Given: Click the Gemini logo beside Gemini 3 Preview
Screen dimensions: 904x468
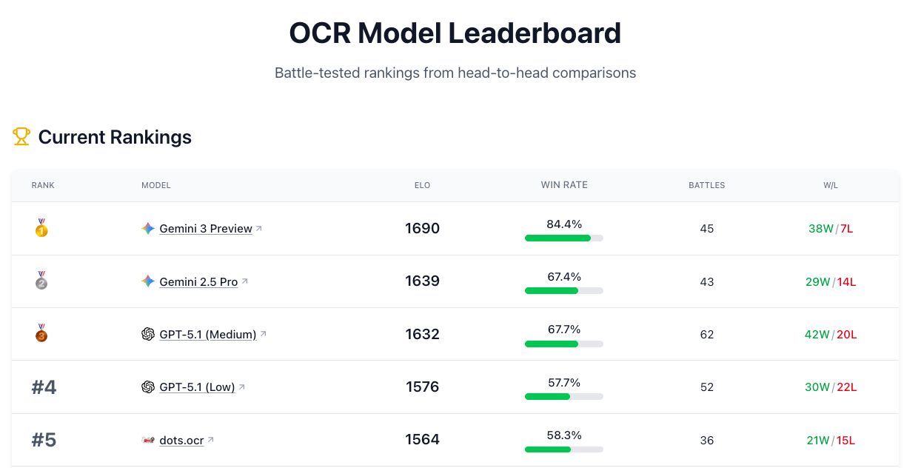Looking at the screenshot, I should click(148, 229).
